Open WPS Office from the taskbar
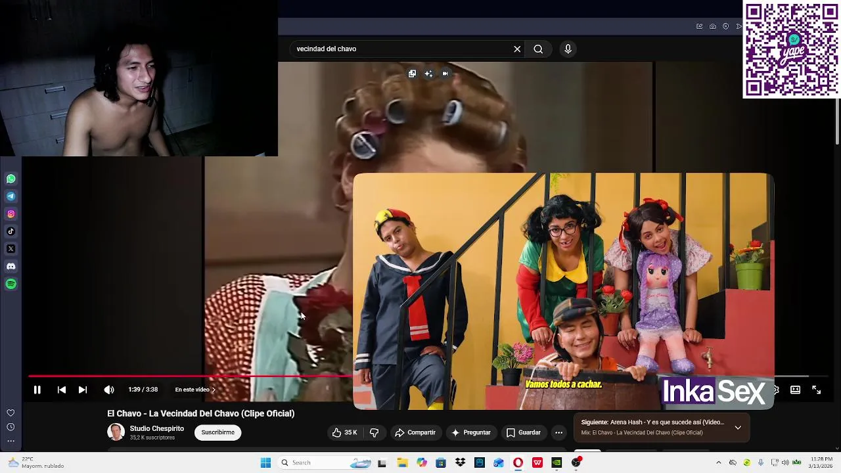 click(537, 462)
